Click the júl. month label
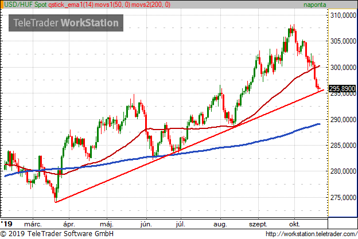Image resolution: width=358 pixels, height=239 pixels. tap(180, 224)
